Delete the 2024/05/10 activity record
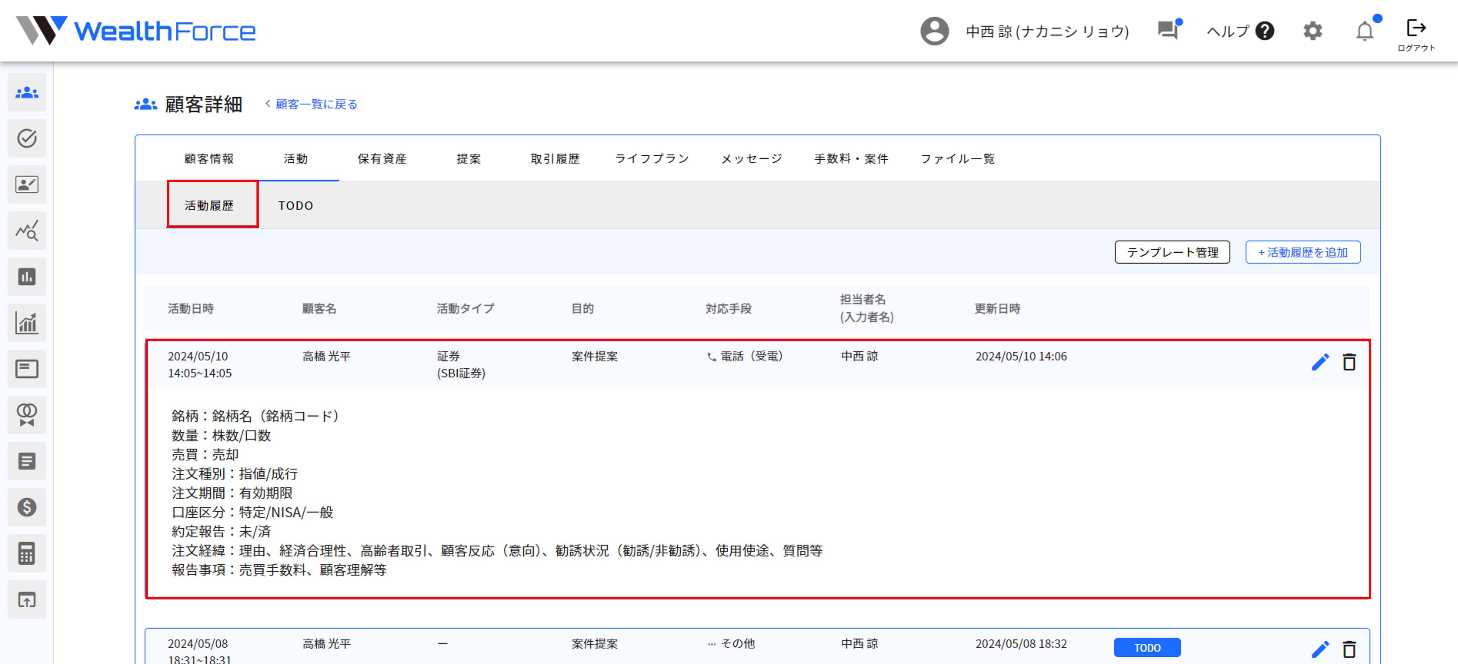The image size is (1458, 664). click(1349, 362)
